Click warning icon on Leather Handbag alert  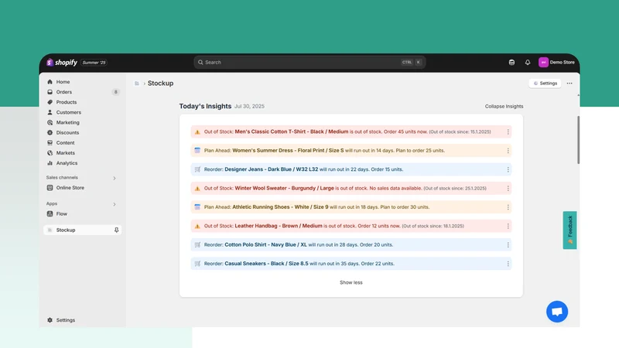pos(197,226)
